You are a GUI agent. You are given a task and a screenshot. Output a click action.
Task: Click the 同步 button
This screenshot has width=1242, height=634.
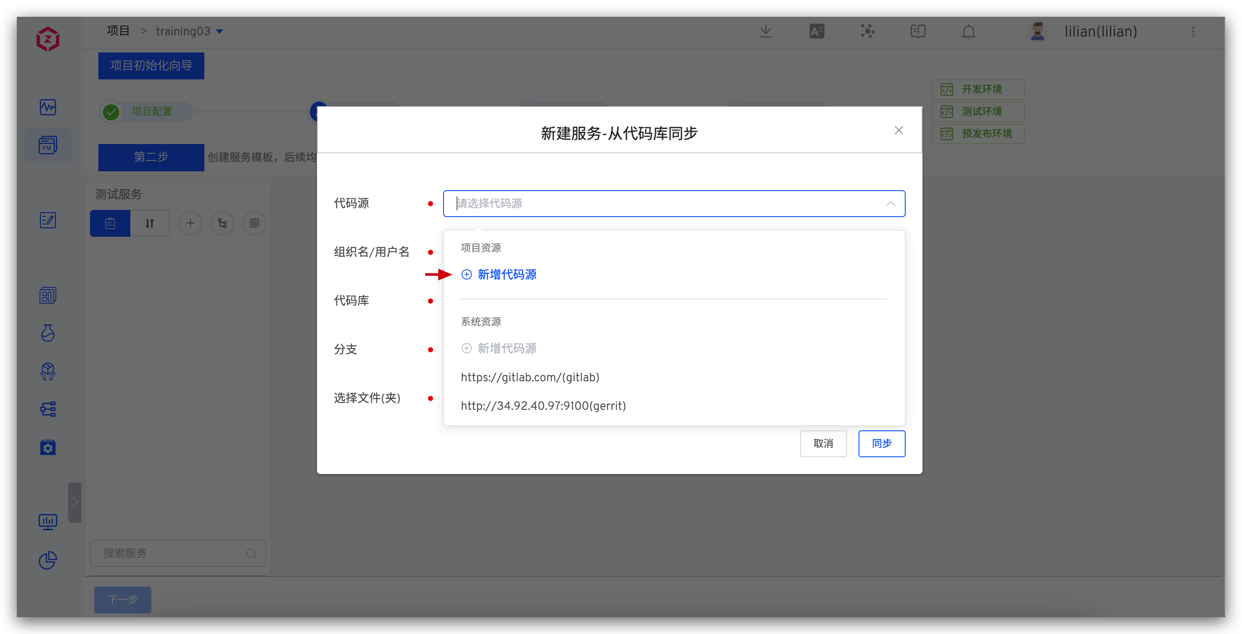(x=881, y=443)
